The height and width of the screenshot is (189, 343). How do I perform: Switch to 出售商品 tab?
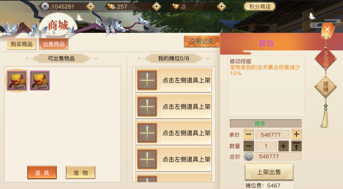54,44
